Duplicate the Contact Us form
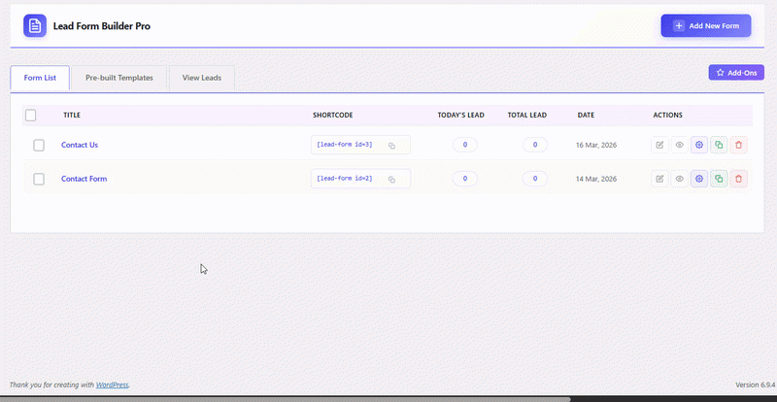 point(719,145)
